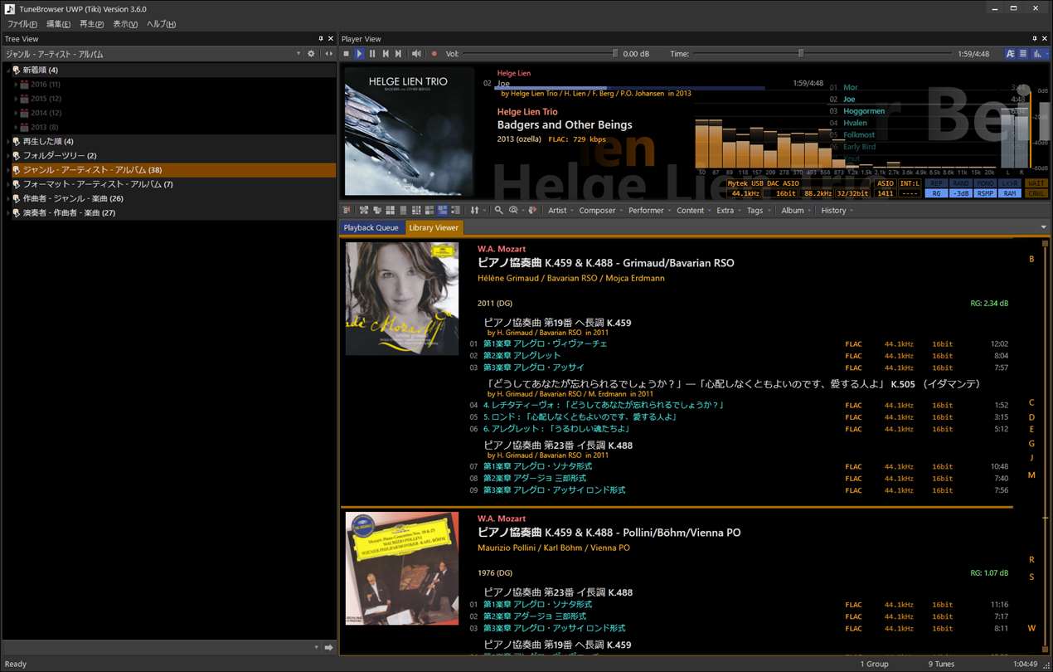Show the spectrum analyzer view icon

[x=1037, y=54]
